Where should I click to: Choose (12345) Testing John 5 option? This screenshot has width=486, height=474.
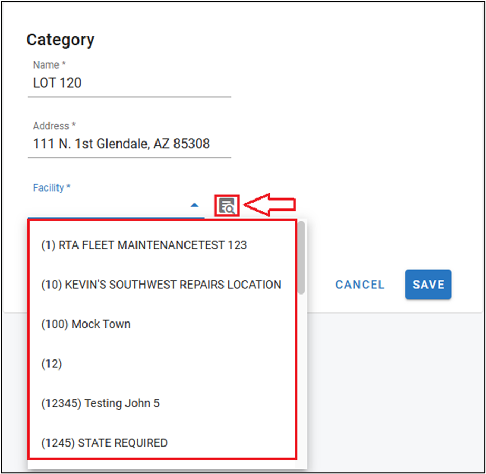point(100,403)
